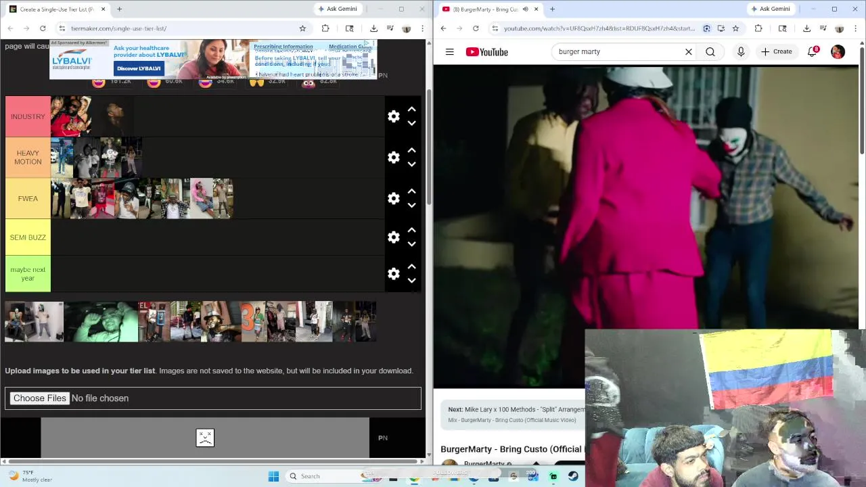This screenshot has width=866, height=487.
Task: Clear the YouTube search text
Action: click(x=689, y=51)
